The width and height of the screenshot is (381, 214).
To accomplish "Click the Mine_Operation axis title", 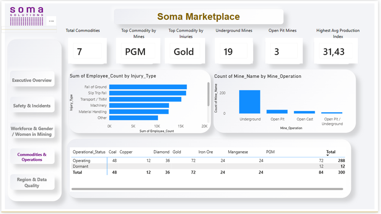I will point(291,128).
